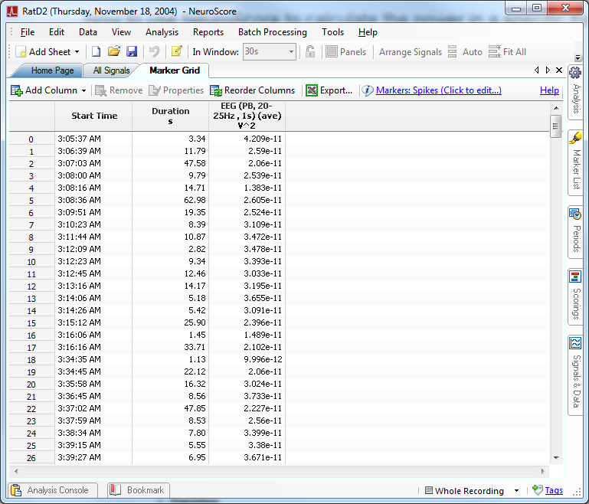Click the Add Sheet icon
Image resolution: width=589 pixels, height=504 pixels.
pyautogui.click(x=21, y=52)
